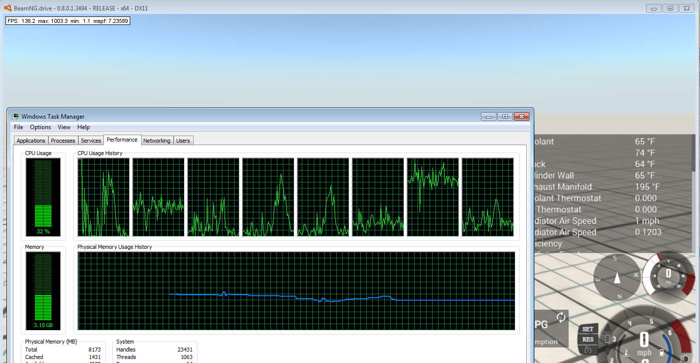Click the Radiator Air Speed 1 mph value
Viewport: 700px width, 363px height.
click(x=647, y=221)
